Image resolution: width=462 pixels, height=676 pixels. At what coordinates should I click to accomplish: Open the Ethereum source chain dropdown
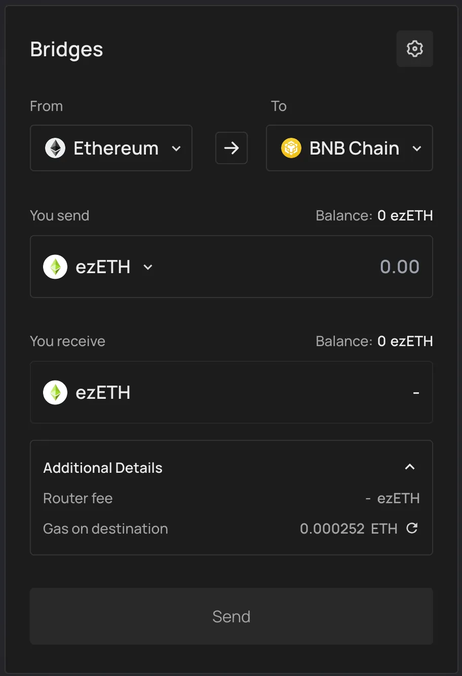click(x=111, y=148)
